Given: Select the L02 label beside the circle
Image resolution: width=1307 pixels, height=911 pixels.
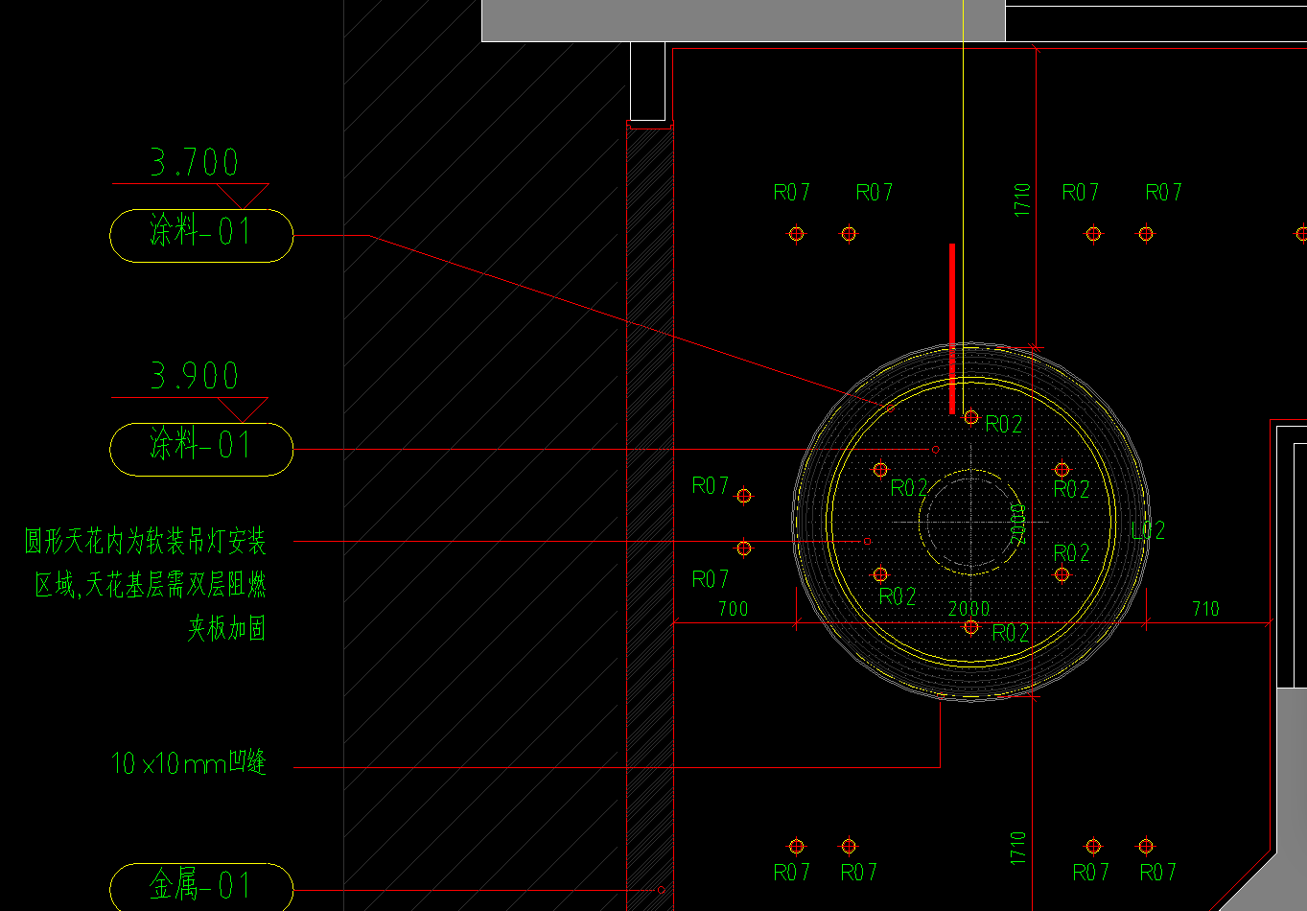Looking at the screenshot, I should pos(1148,530).
